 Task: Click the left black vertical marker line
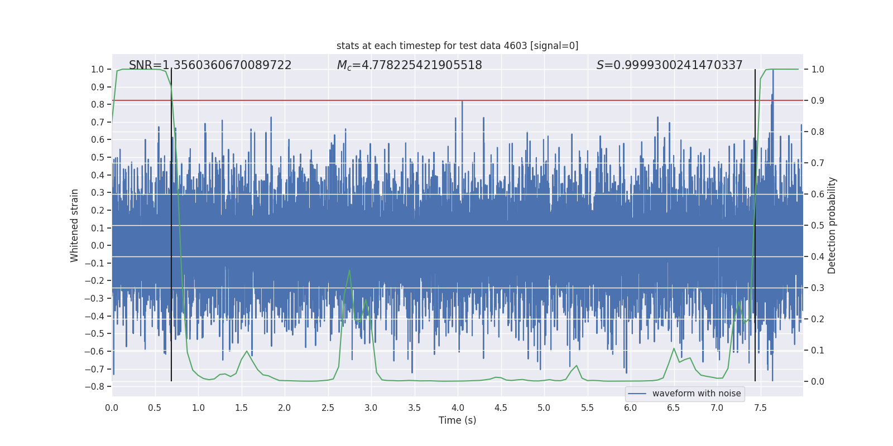click(x=171, y=225)
